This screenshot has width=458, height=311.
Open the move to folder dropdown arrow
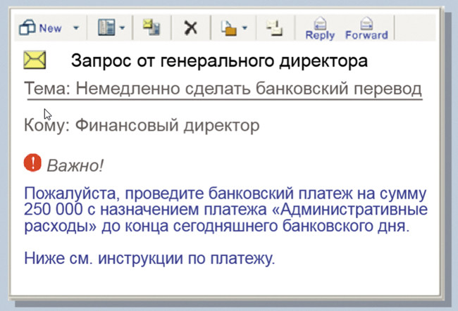click(x=245, y=28)
